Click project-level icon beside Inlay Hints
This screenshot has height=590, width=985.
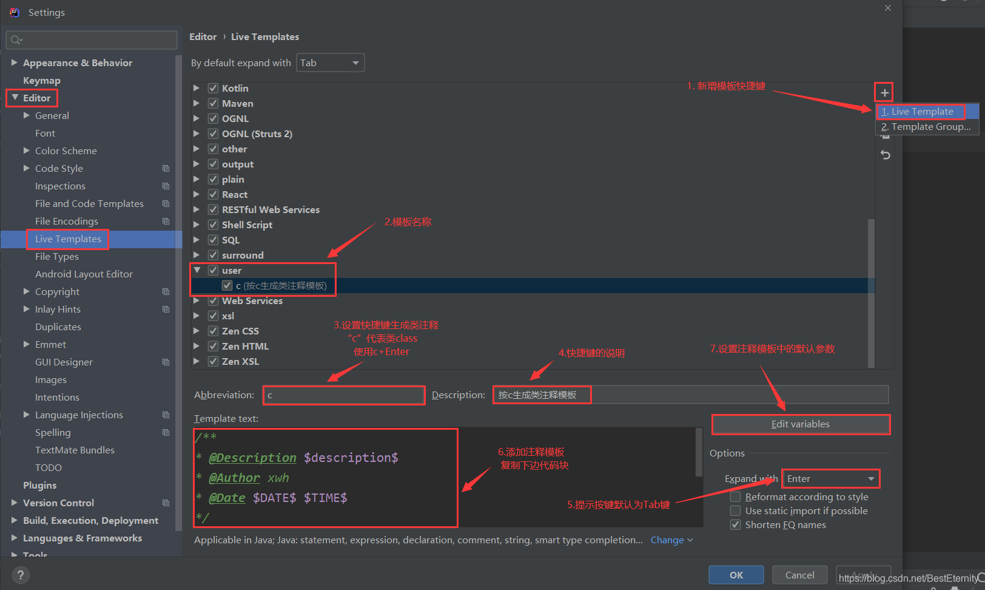pyautogui.click(x=166, y=309)
